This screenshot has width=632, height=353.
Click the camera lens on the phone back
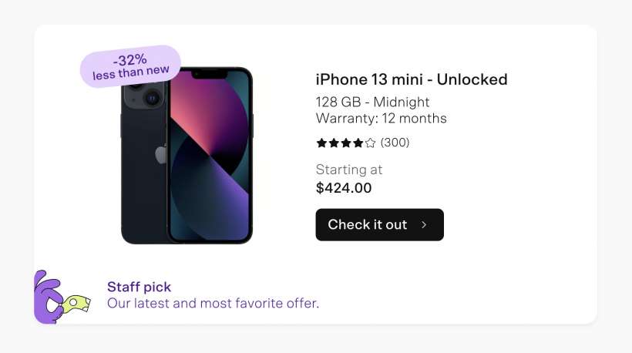152,98
